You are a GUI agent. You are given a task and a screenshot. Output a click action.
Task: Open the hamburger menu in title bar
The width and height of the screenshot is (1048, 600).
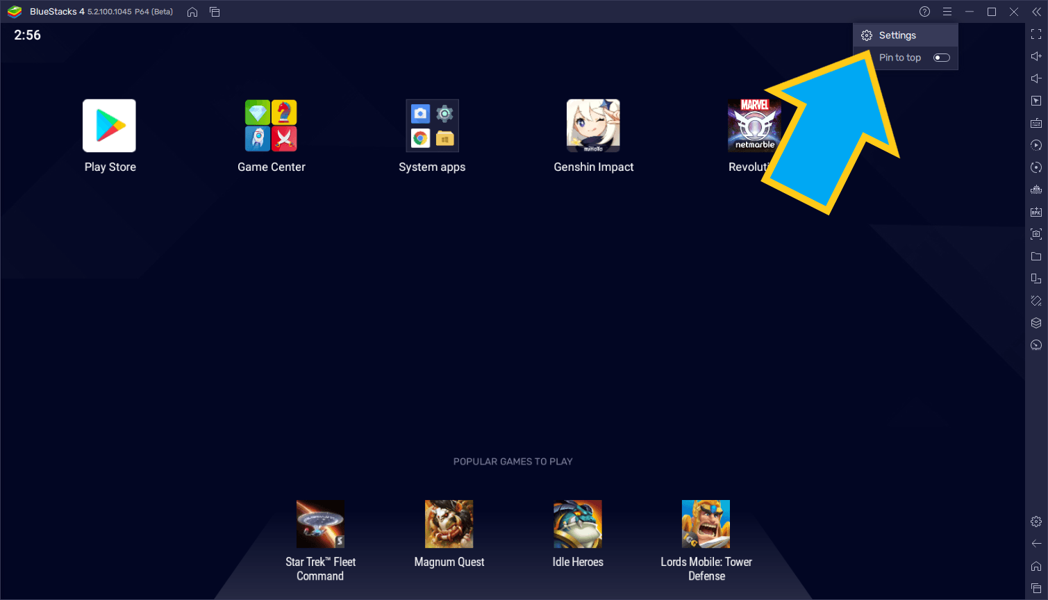point(947,12)
